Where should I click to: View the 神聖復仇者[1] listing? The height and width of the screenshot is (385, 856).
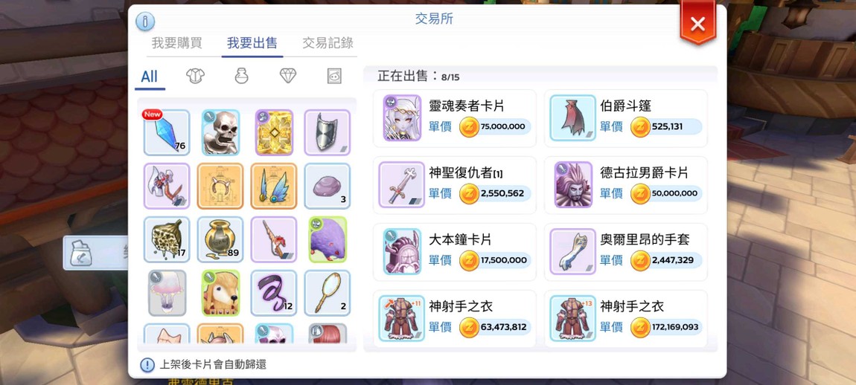[455, 185]
